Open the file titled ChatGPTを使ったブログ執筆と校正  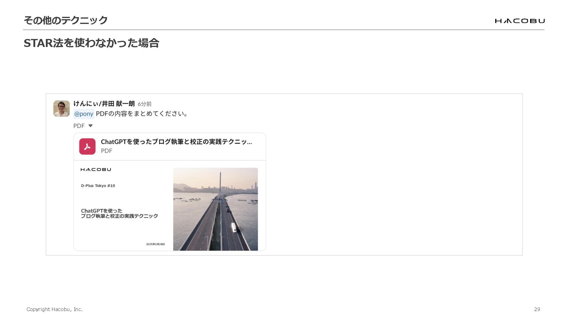point(177,142)
